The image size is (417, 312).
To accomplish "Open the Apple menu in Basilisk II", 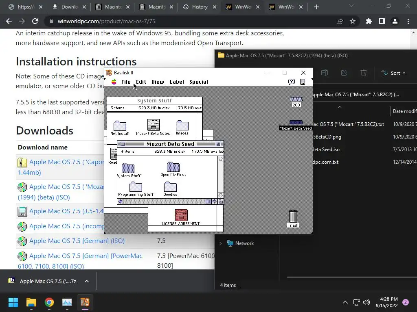I will click(114, 82).
